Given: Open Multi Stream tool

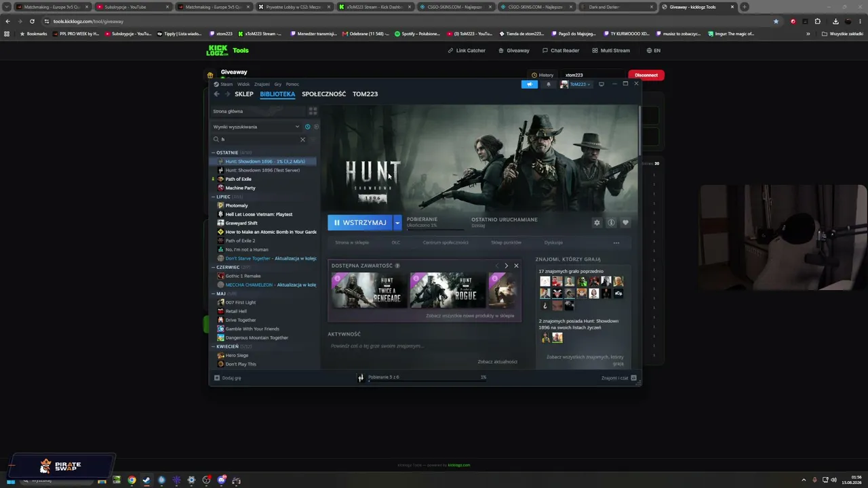Looking at the screenshot, I should [611, 50].
